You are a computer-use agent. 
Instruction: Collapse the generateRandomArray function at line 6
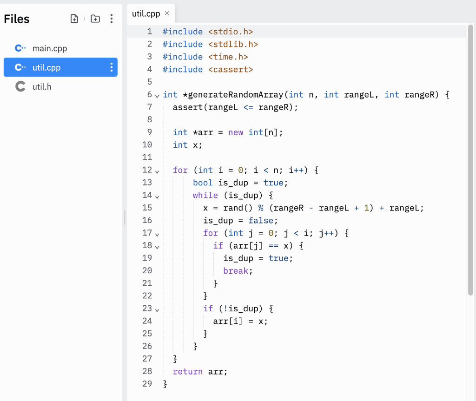(156, 95)
